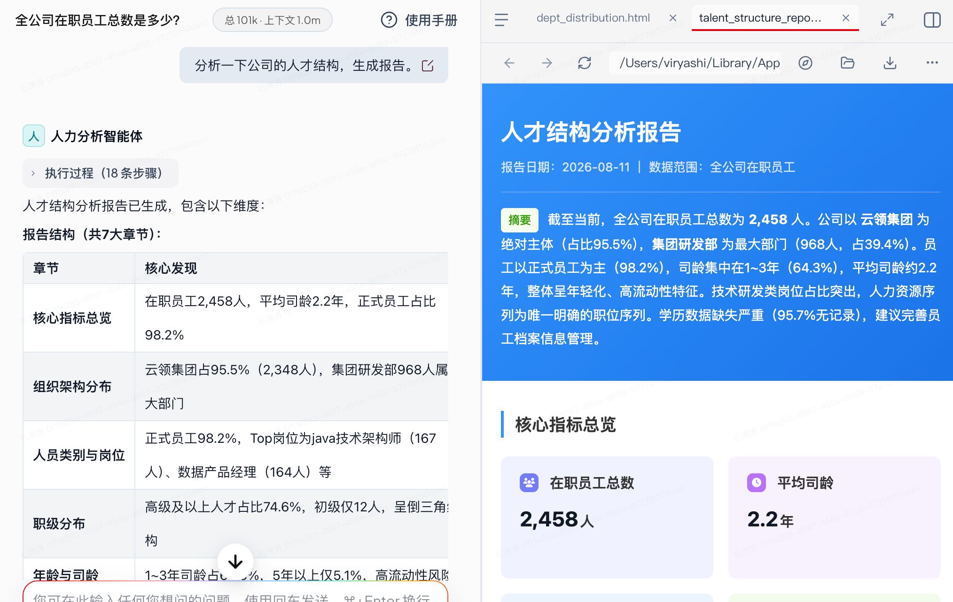Switch to dept_distribution.html tab
The image size is (953, 602).
pyautogui.click(x=593, y=18)
